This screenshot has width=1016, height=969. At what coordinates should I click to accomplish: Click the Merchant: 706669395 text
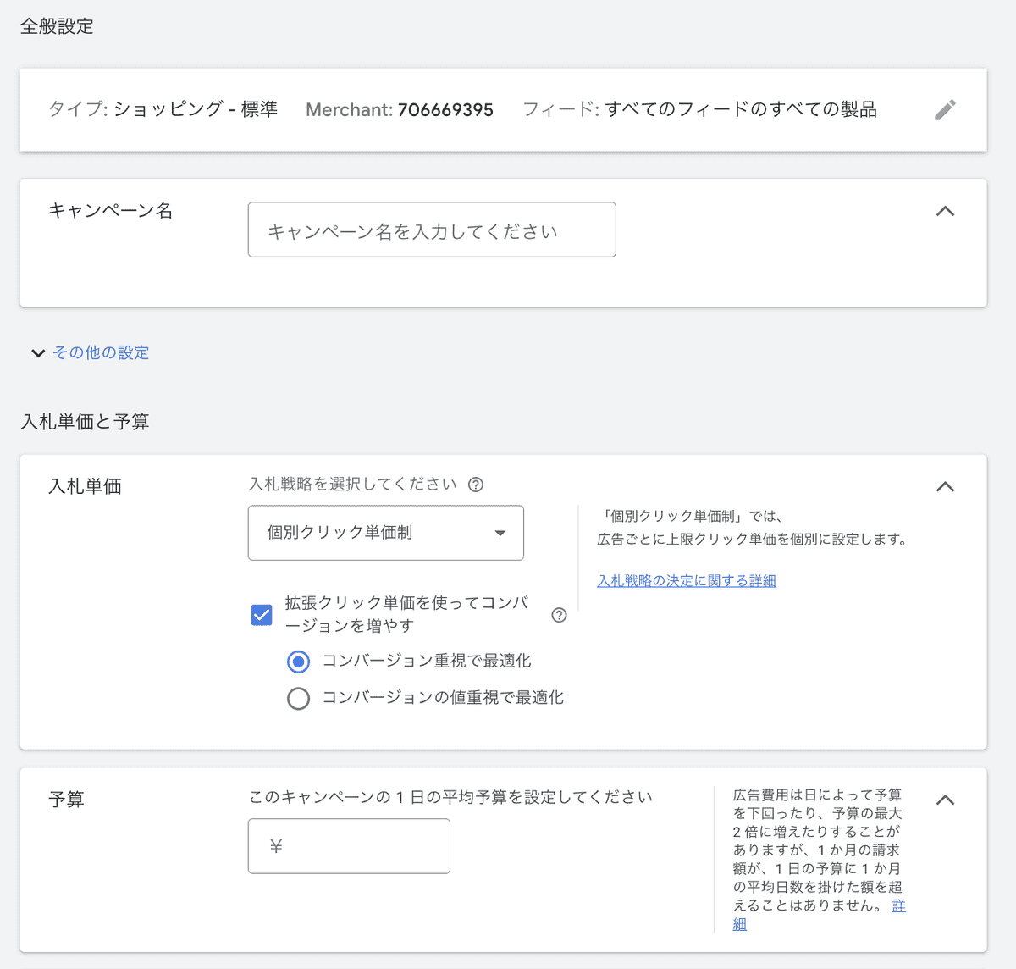coord(400,110)
